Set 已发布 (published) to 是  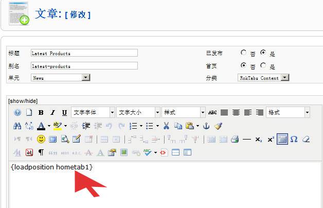[263, 53]
